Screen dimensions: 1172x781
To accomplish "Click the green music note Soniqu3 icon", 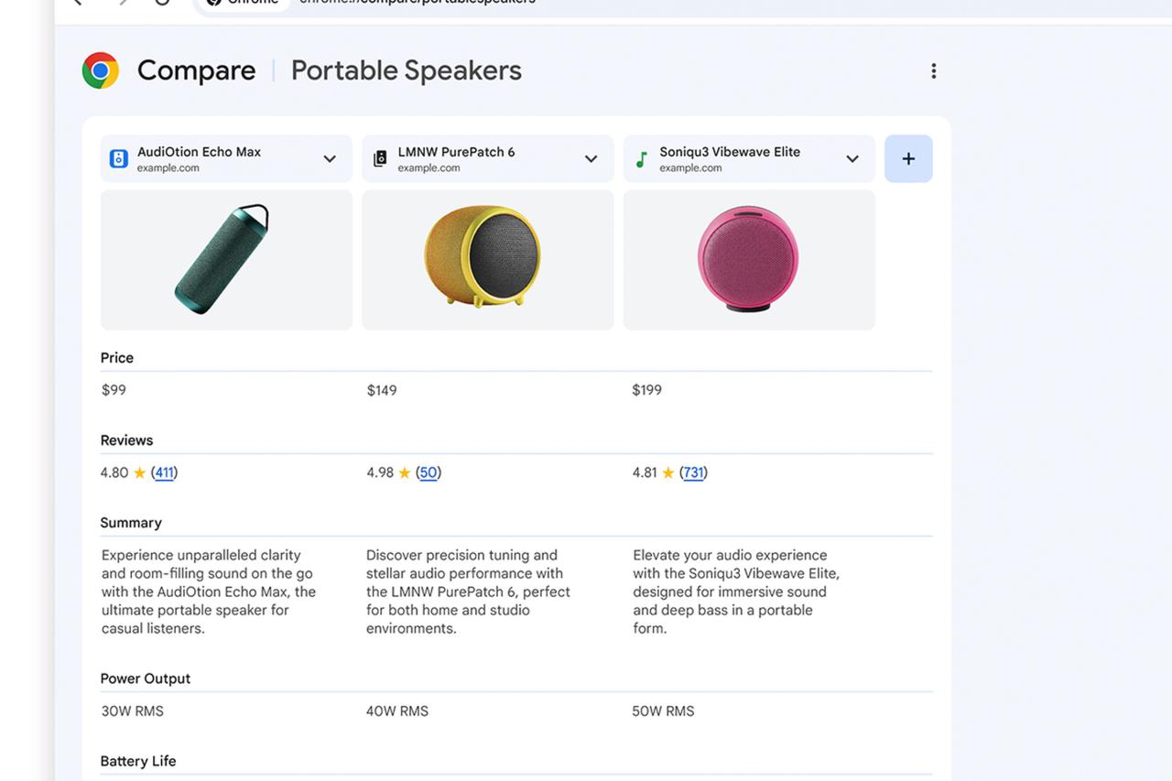I will coord(641,159).
